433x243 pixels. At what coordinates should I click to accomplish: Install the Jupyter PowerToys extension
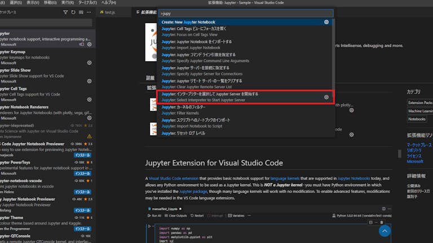(x=82, y=174)
